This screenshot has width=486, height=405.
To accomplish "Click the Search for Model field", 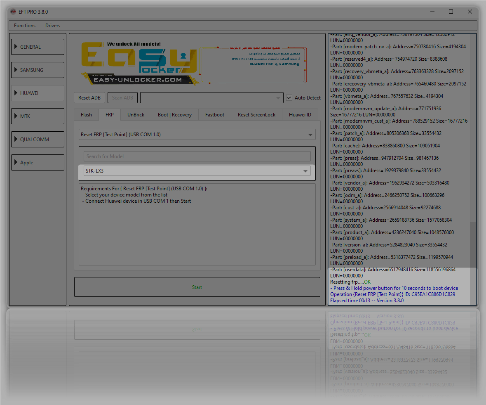I will click(197, 156).
